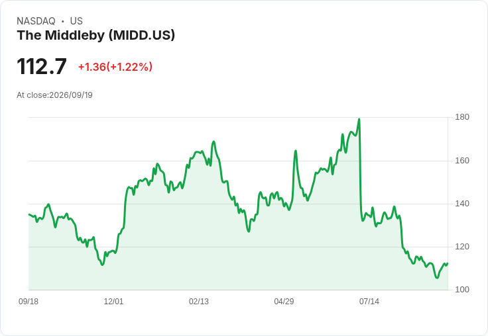
Task: Click the At close:2026/09/19 date text
Action: [54, 95]
